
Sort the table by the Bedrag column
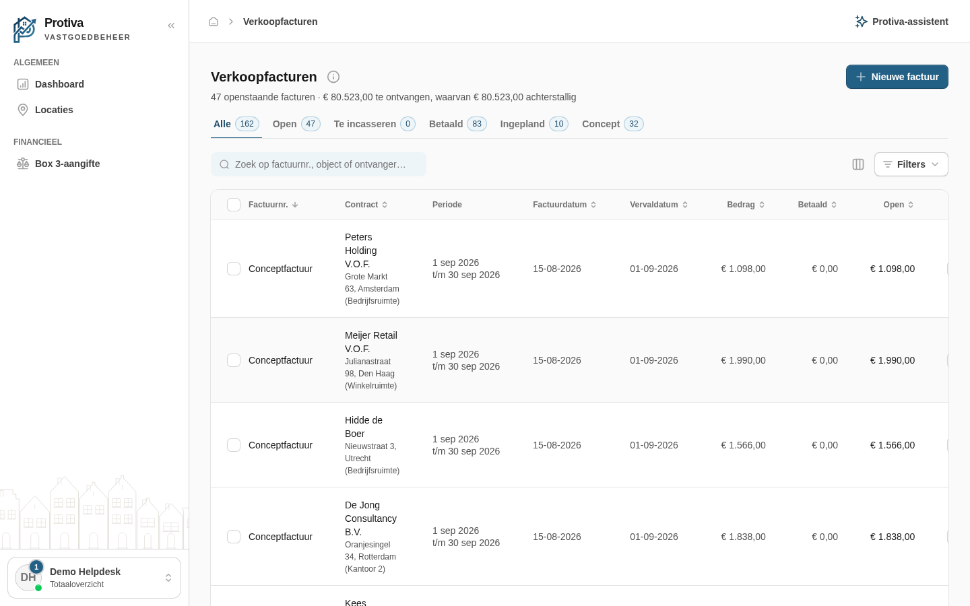746,205
